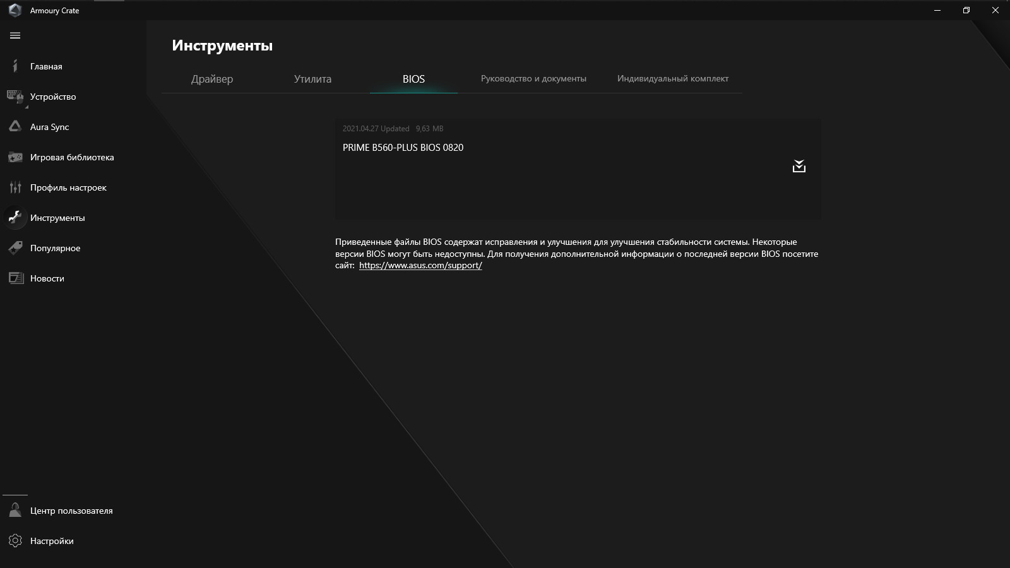Click the 2021.04.27 Updated date text
The image size is (1010, 568).
pos(376,128)
